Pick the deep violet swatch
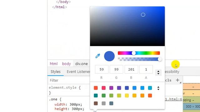 (119, 88)
